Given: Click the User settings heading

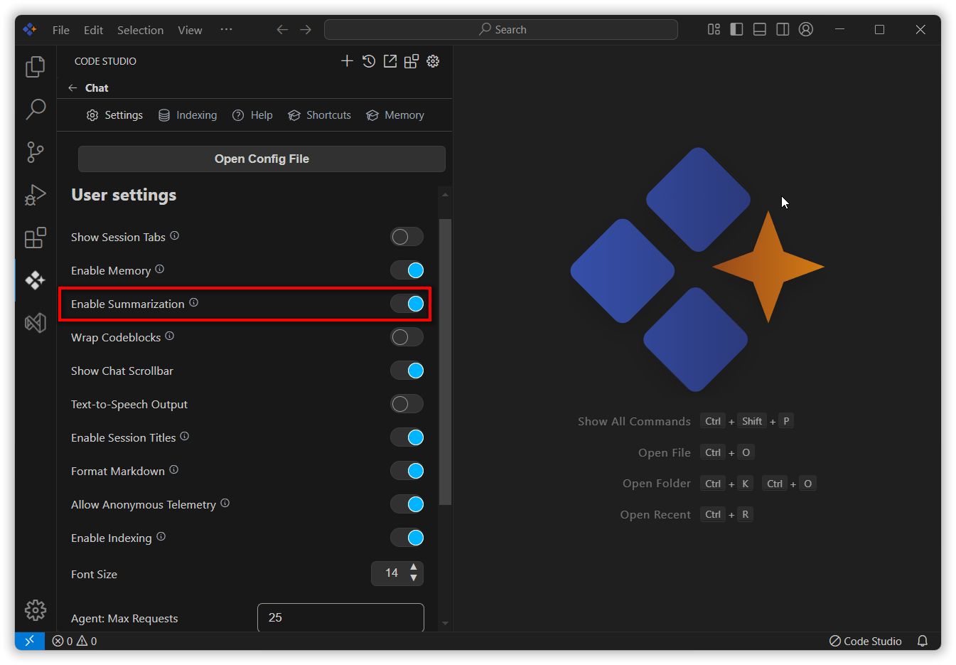Looking at the screenshot, I should [124, 195].
